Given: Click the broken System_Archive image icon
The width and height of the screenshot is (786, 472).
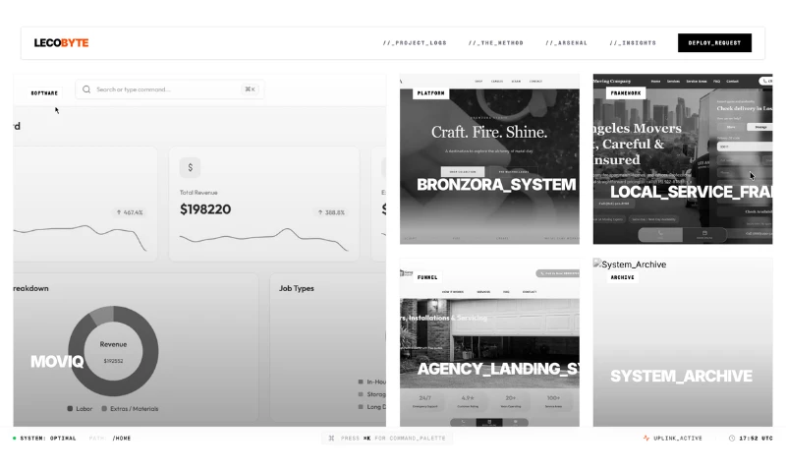Looking at the screenshot, I should click(597, 263).
